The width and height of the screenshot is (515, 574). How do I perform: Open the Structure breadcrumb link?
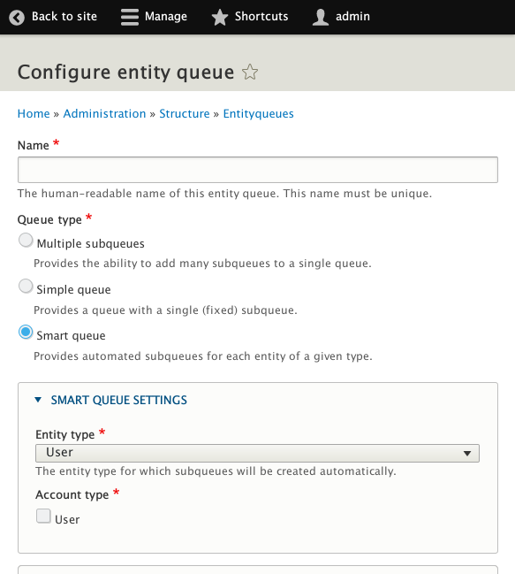click(x=185, y=113)
